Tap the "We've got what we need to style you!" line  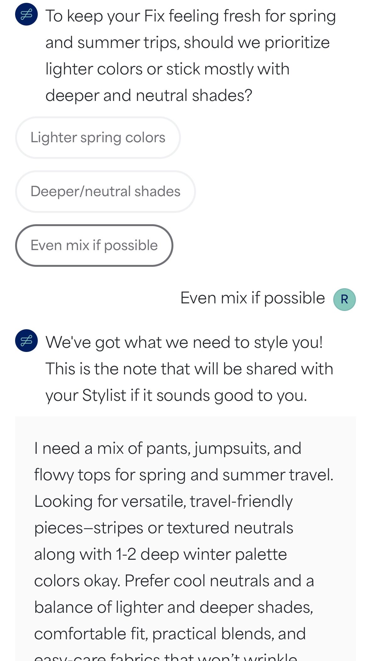(x=184, y=342)
